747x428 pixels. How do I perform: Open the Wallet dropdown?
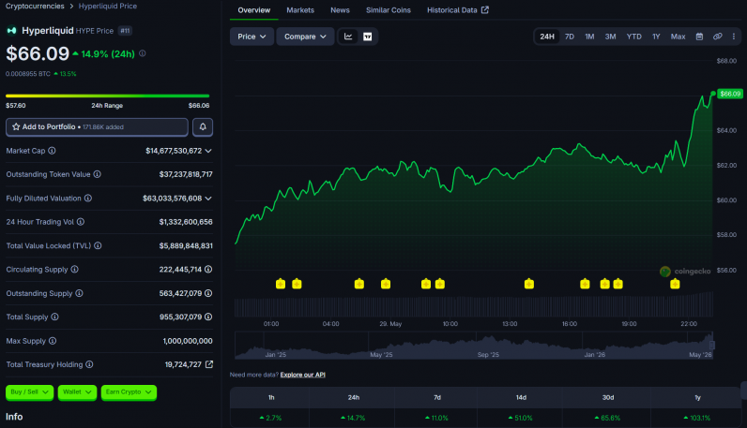(x=77, y=392)
